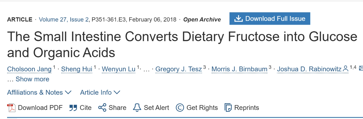Open the Volume 27, Issue 2 link

pos(64,20)
